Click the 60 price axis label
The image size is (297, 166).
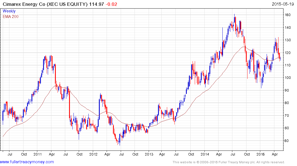287,128
